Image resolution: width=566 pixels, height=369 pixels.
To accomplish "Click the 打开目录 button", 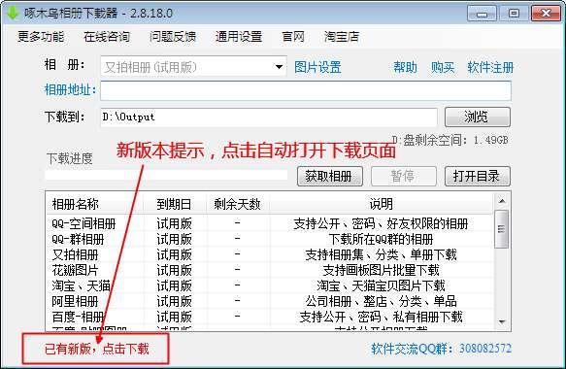I will click(x=478, y=176).
